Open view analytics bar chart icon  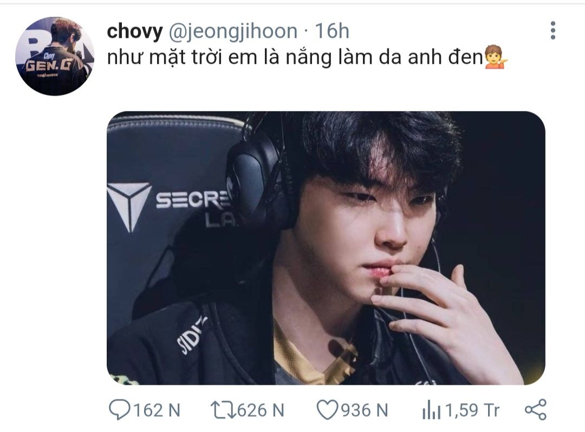[x=431, y=410]
